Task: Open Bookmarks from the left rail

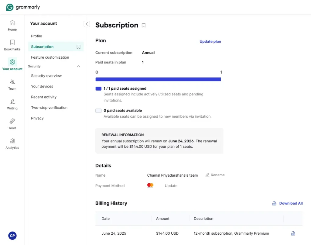Action: pyautogui.click(x=12, y=45)
